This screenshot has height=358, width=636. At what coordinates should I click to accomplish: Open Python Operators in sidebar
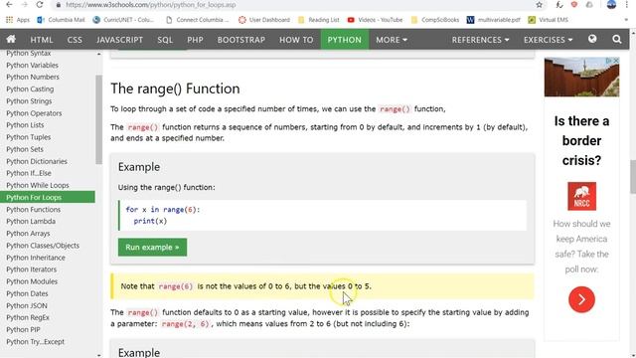click(34, 113)
